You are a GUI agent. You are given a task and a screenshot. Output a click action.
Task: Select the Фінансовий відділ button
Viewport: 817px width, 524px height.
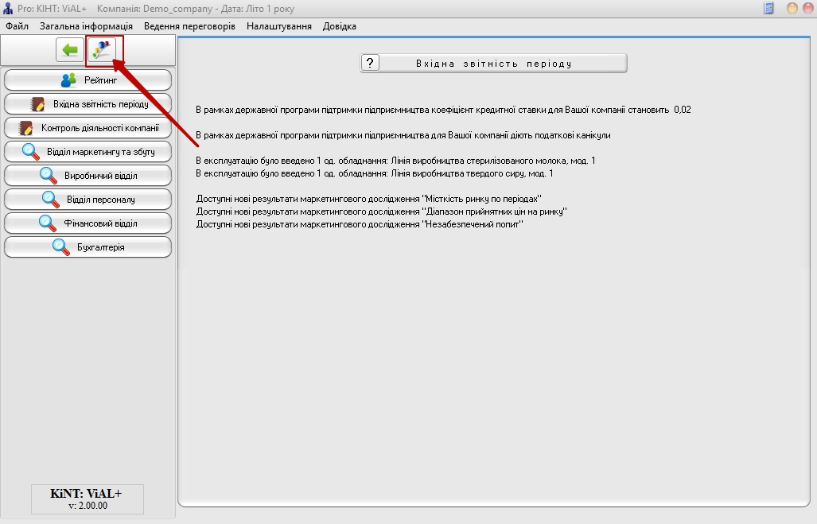tap(88, 223)
